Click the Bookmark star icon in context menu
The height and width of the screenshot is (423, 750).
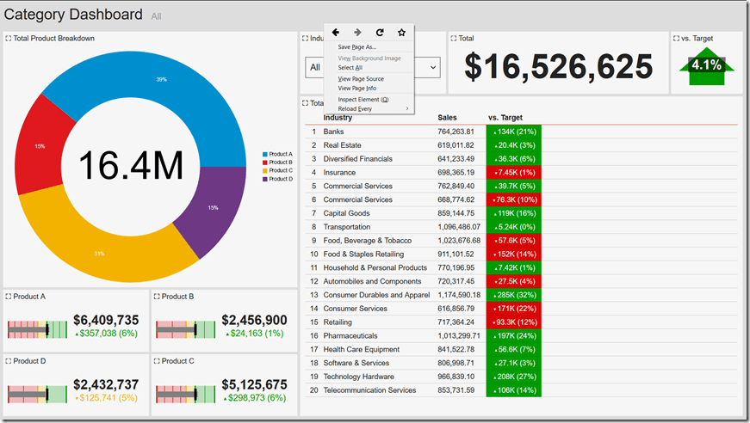401,33
